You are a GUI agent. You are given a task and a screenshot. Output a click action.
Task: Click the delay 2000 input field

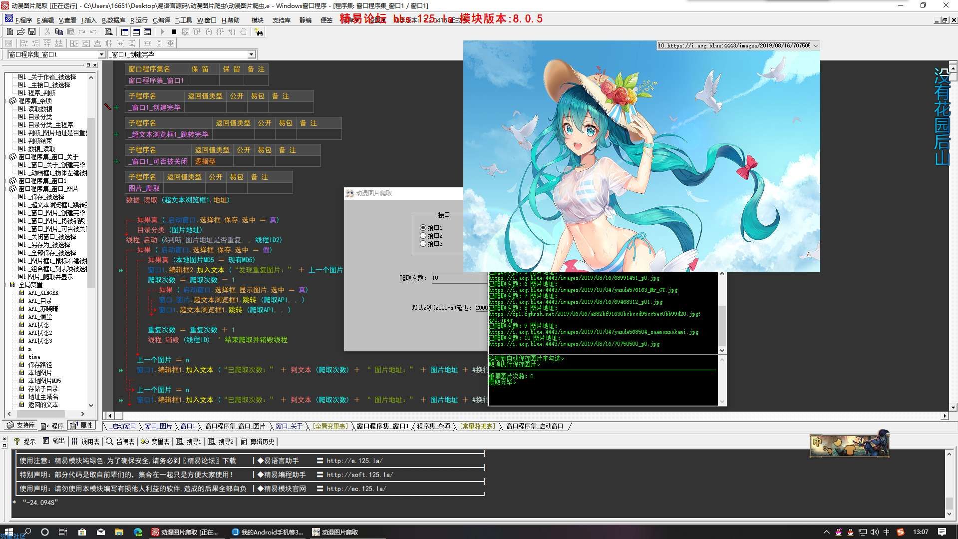coord(481,308)
